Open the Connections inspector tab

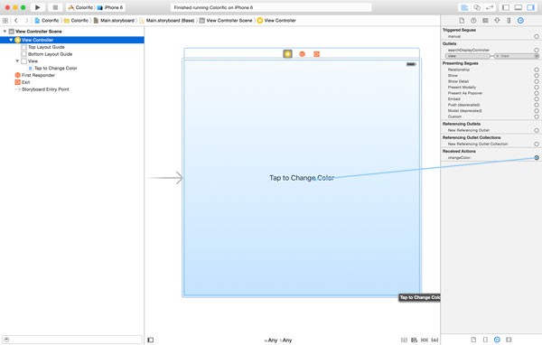520,21
